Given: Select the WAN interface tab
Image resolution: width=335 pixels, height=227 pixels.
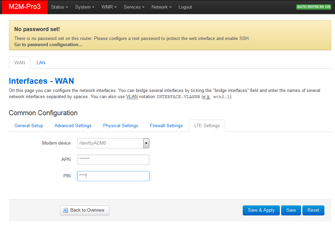Looking at the screenshot, I should pyautogui.click(x=20, y=63).
